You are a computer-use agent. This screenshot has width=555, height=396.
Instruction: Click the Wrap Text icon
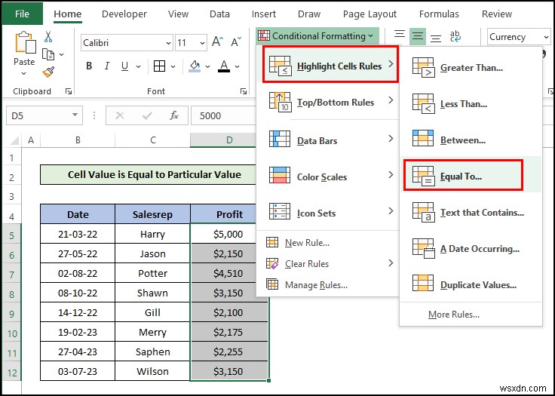point(455,36)
